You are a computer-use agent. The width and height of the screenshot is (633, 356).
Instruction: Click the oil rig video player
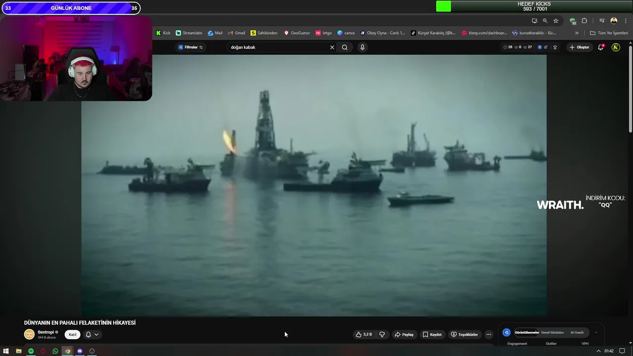314,185
